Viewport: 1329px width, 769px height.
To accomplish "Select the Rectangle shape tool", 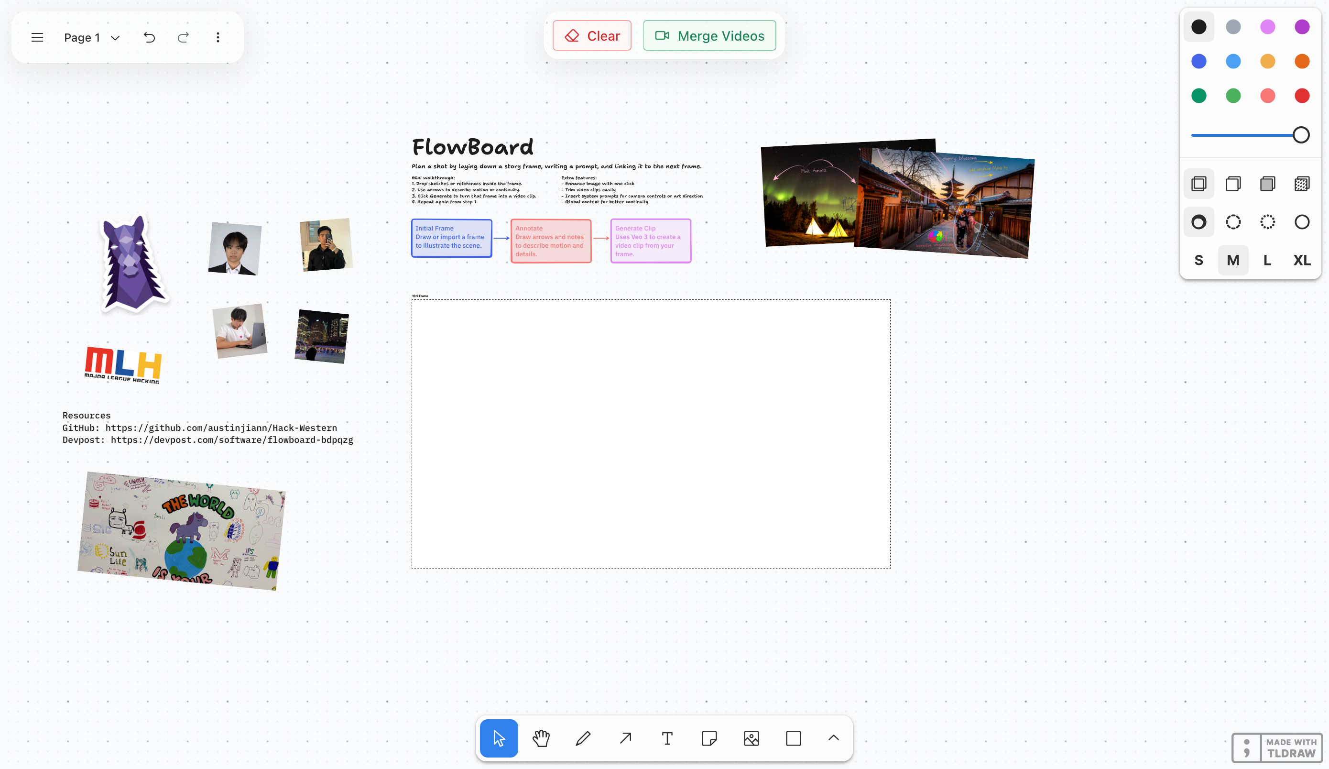I will 793,738.
